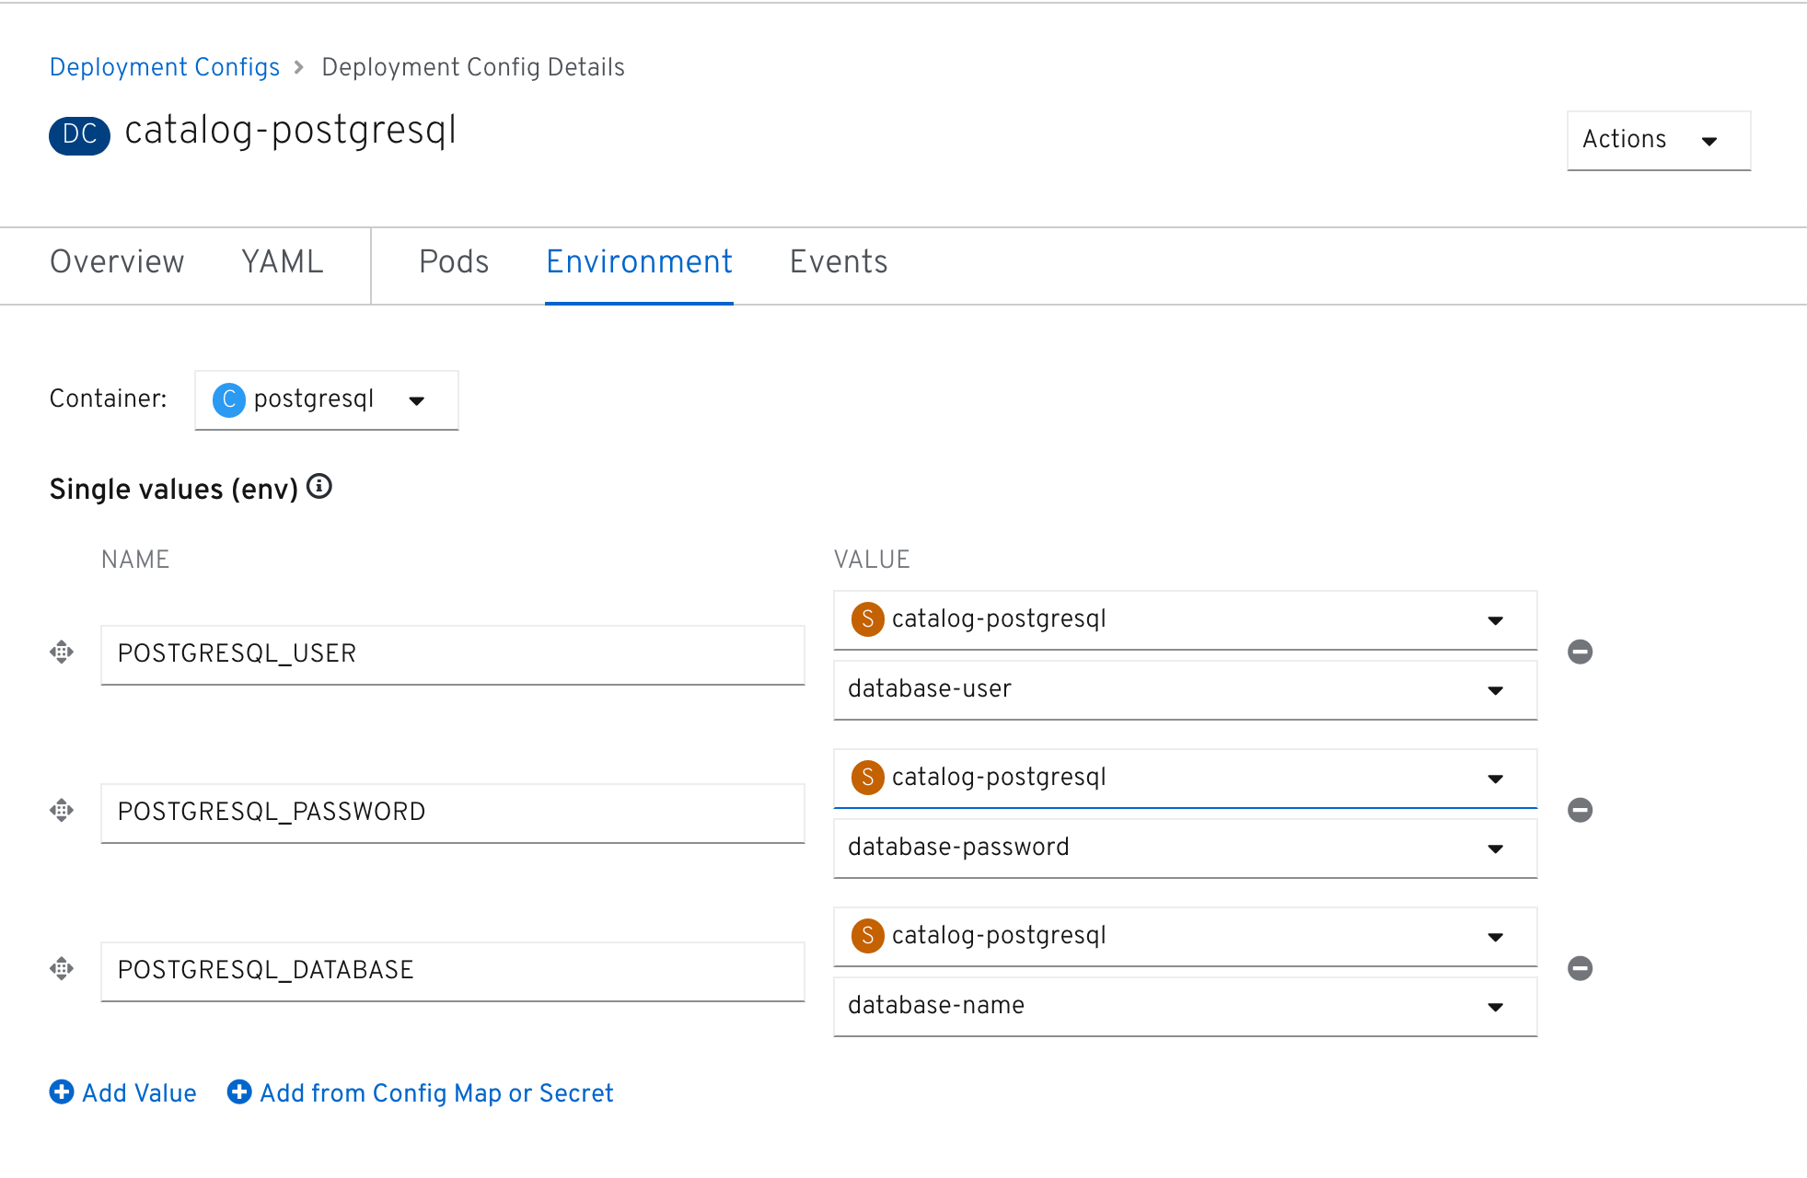Click the info icon next to Single values (env)
The width and height of the screenshot is (1807, 1178).
pyautogui.click(x=319, y=486)
